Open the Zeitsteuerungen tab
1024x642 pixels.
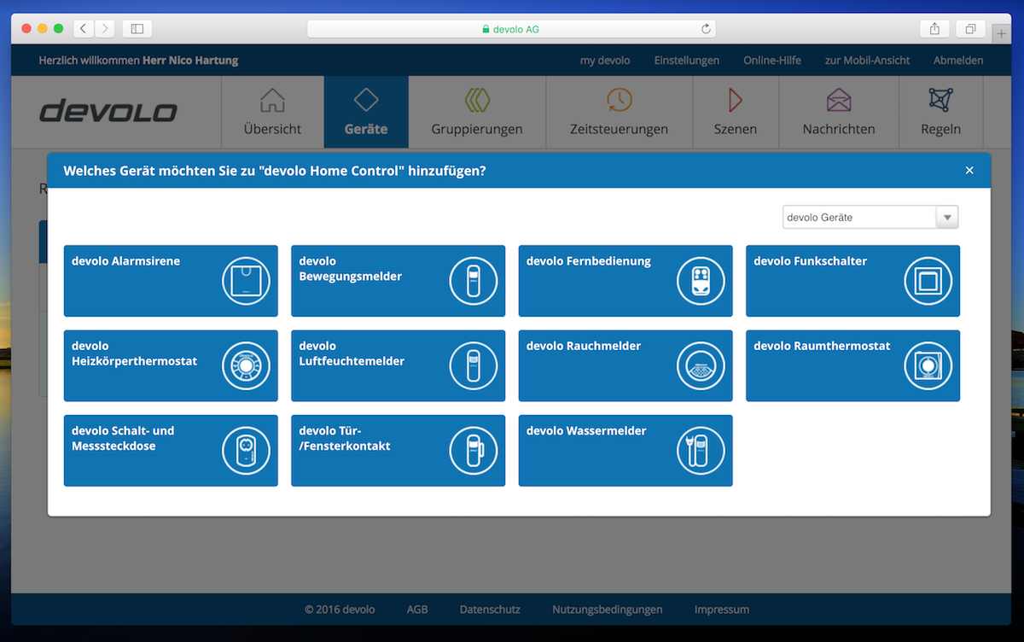(x=620, y=113)
